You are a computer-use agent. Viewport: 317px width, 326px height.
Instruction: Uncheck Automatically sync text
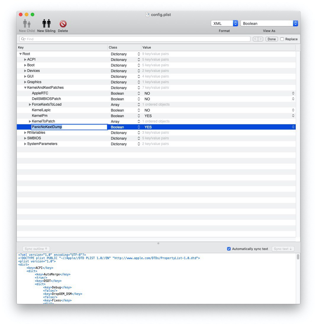(229, 249)
